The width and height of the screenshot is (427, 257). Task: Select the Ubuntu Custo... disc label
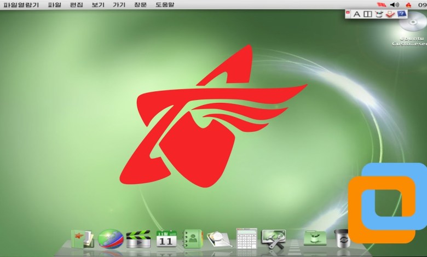(x=411, y=42)
